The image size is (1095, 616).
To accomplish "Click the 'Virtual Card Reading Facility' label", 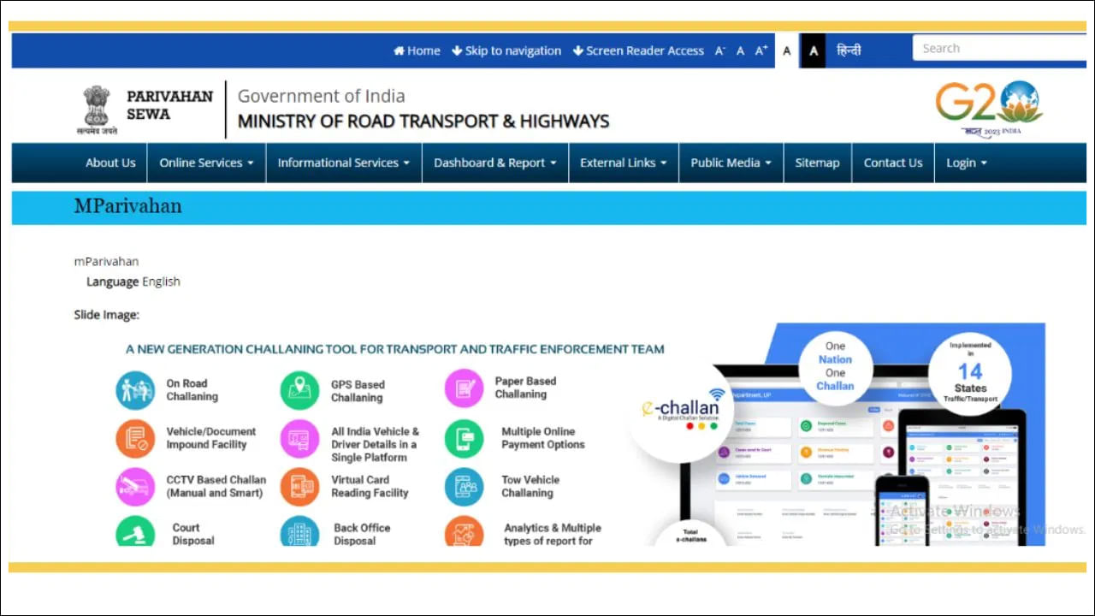I will click(370, 486).
